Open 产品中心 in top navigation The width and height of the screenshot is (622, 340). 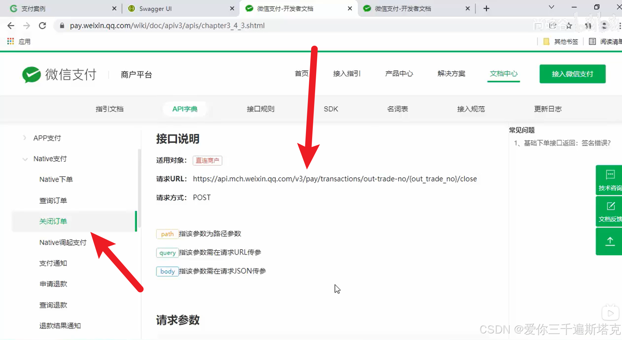[x=399, y=74]
